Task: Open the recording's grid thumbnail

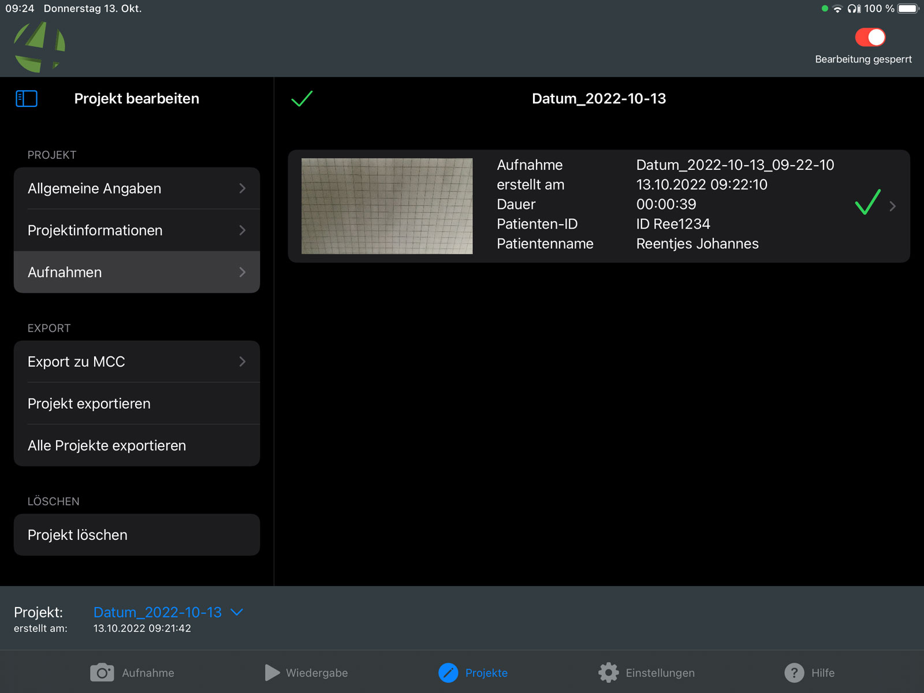Action: click(387, 206)
